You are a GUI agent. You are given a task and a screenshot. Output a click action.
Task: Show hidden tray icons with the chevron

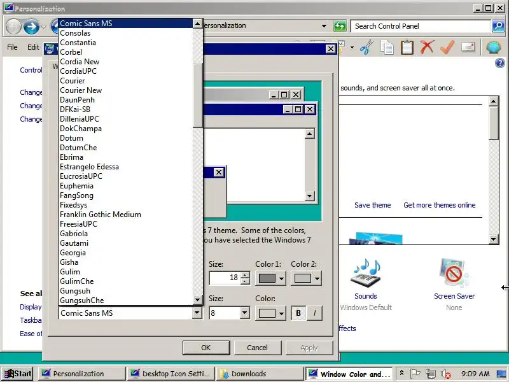pyautogui.click(x=401, y=373)
